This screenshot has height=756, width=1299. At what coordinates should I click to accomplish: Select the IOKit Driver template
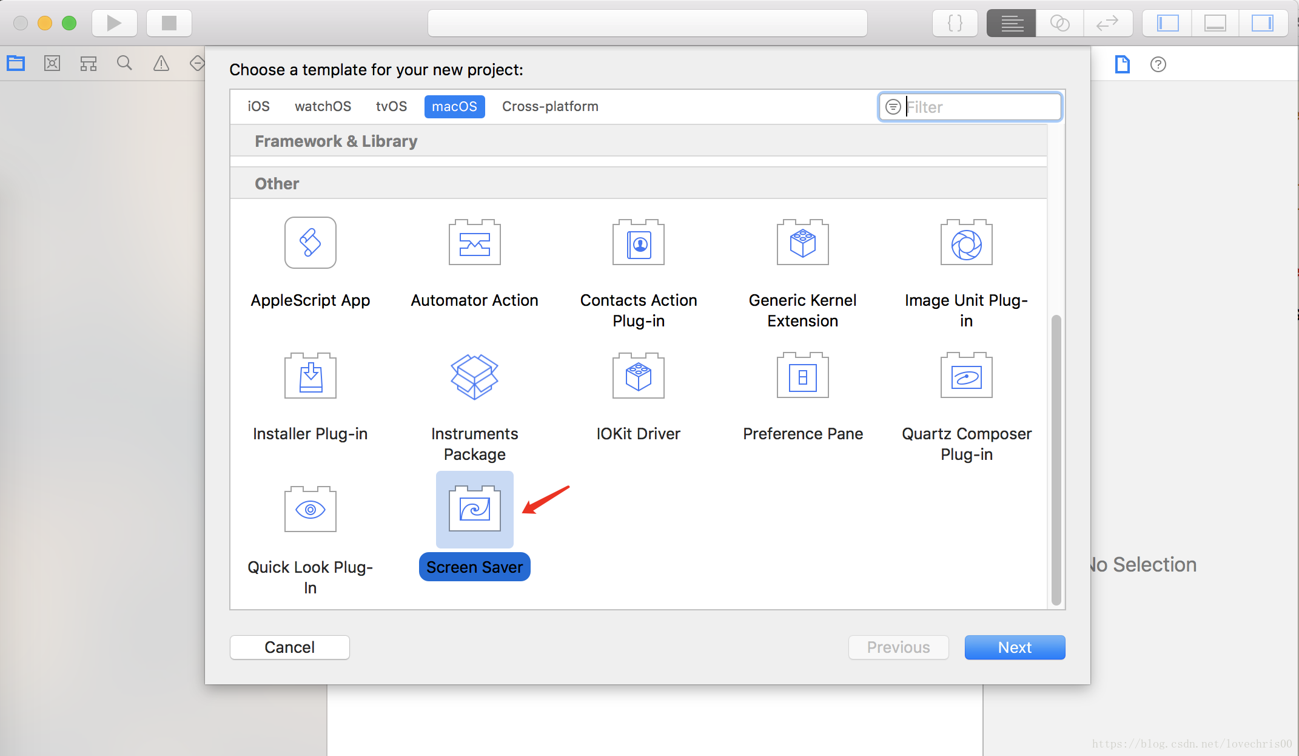click(x=638, y=377)
